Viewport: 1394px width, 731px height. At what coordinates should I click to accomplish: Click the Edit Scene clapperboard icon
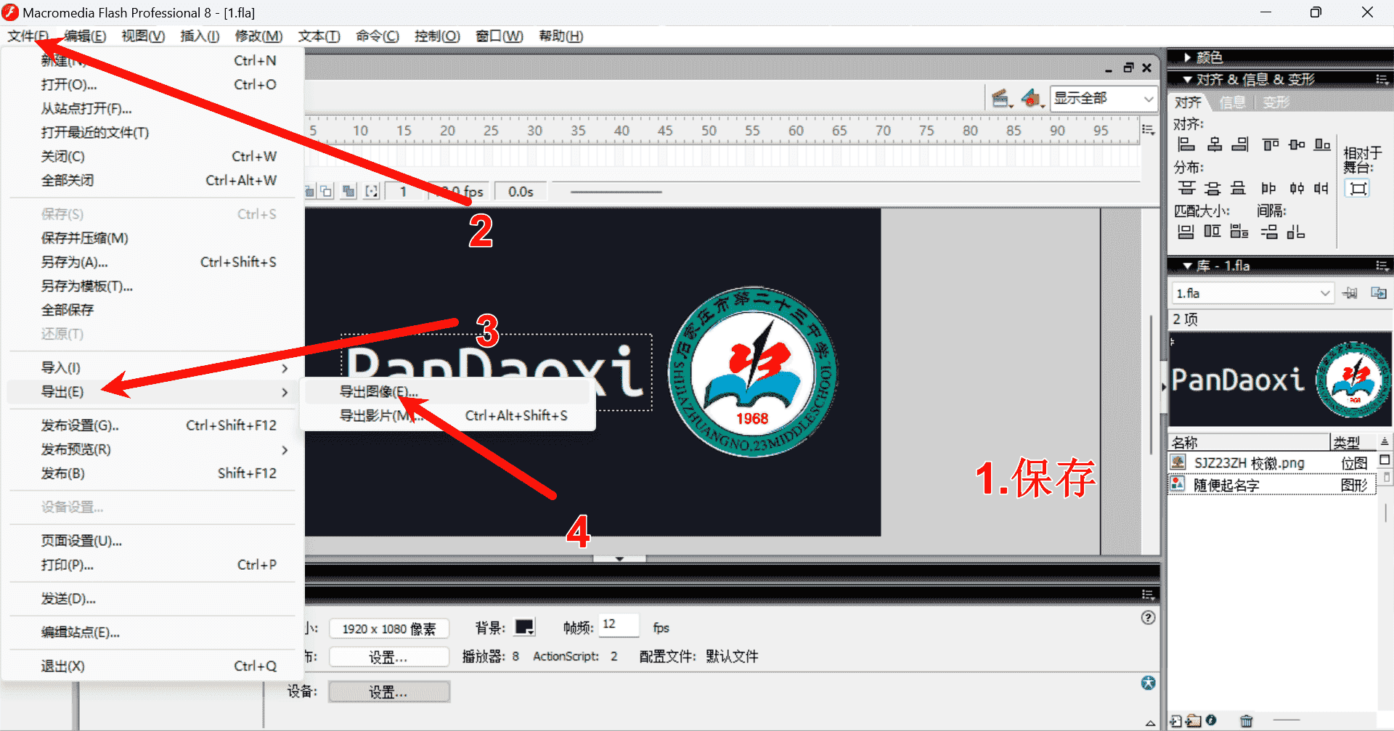click(1000, 98)
